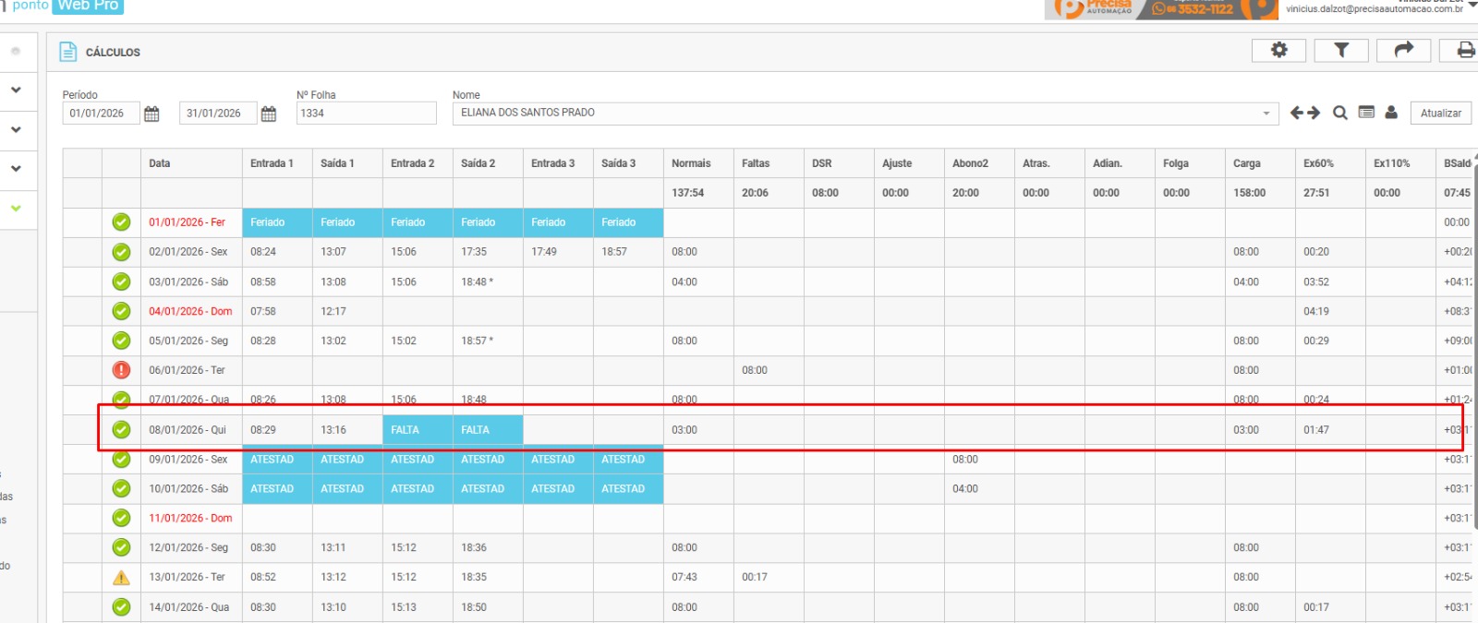Open the employee person icon
The width and height of the screenshot is (1478, 623).
pyautogui.click(x=1391, y=113)
